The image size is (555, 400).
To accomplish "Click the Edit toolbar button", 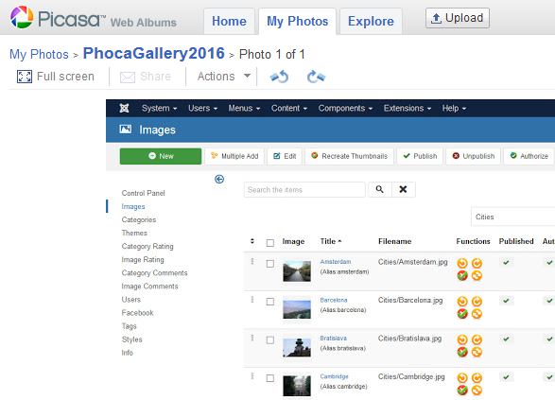I will [285, 156].
